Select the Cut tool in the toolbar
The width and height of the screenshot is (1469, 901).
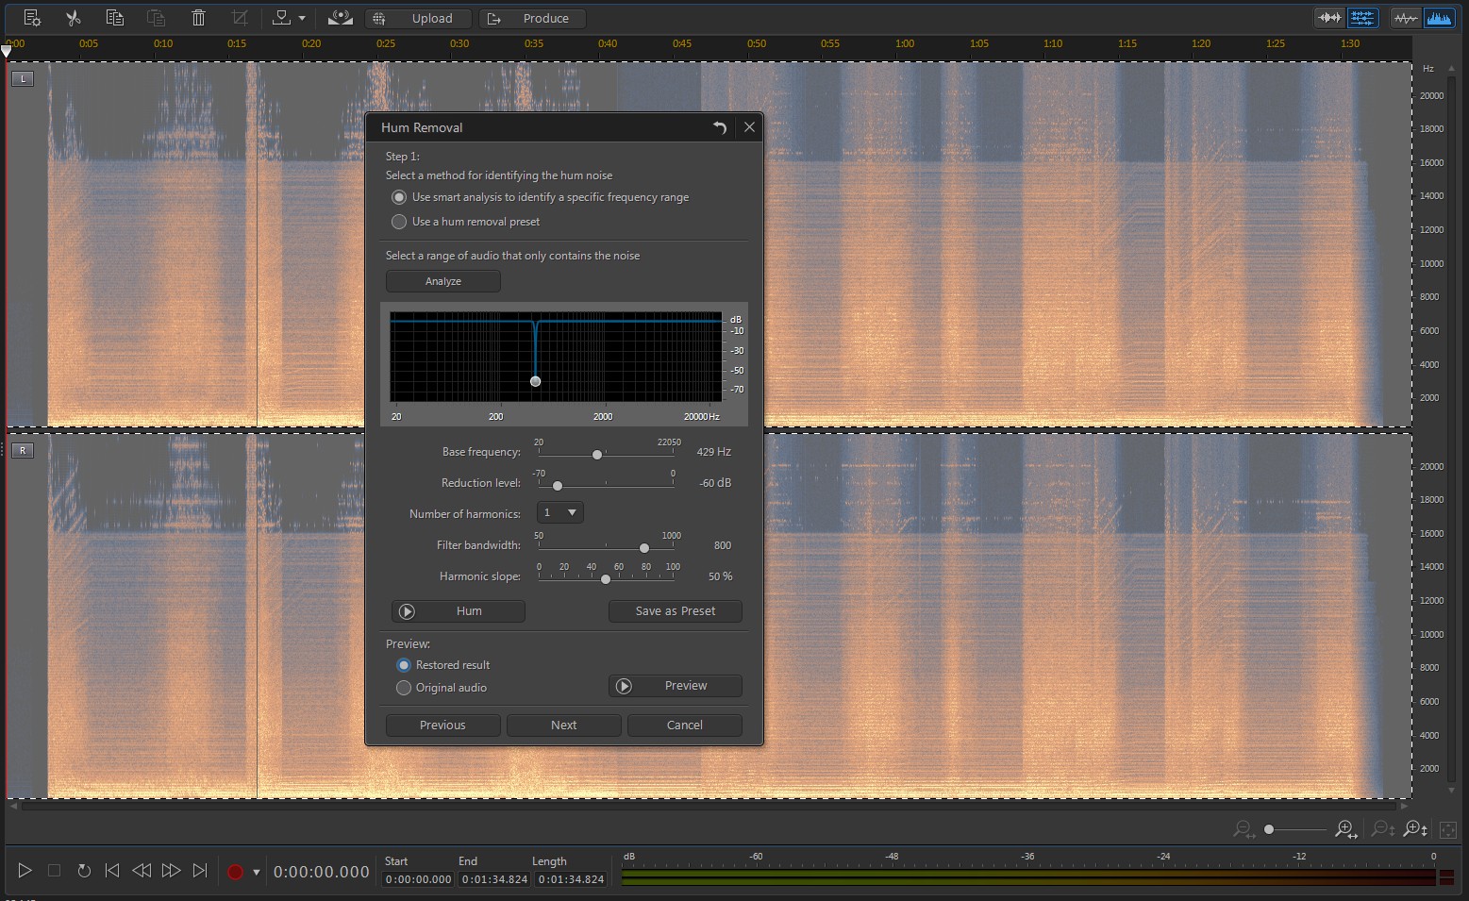coord(73,18)
